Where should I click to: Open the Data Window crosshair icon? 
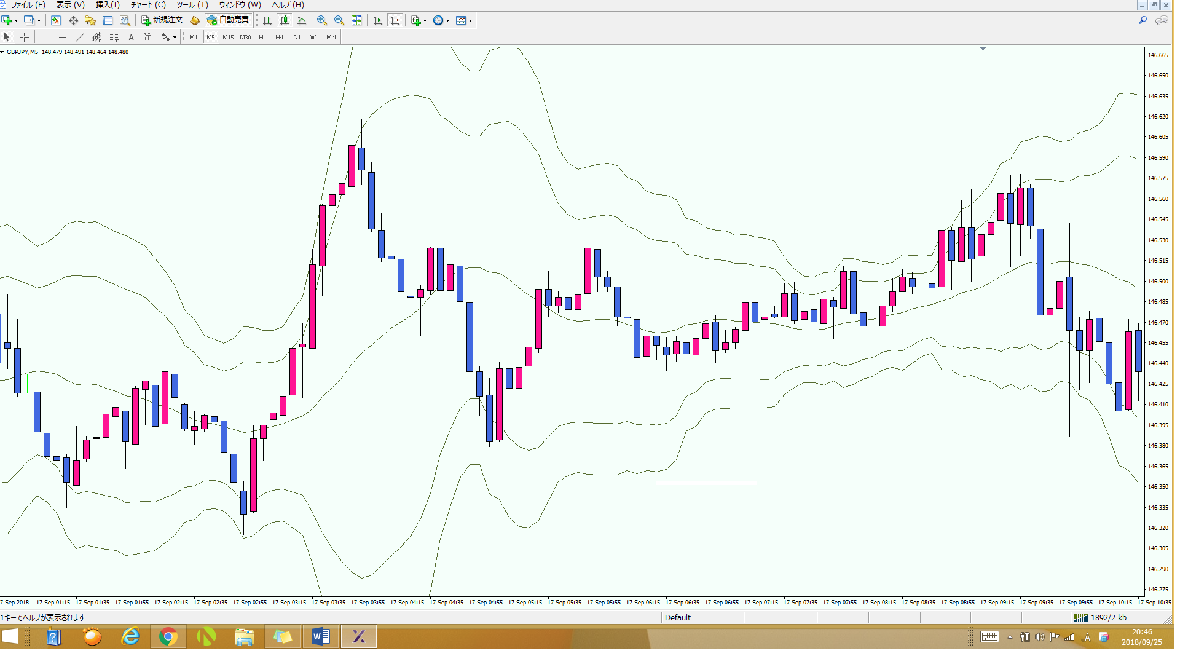pos(73,20)
